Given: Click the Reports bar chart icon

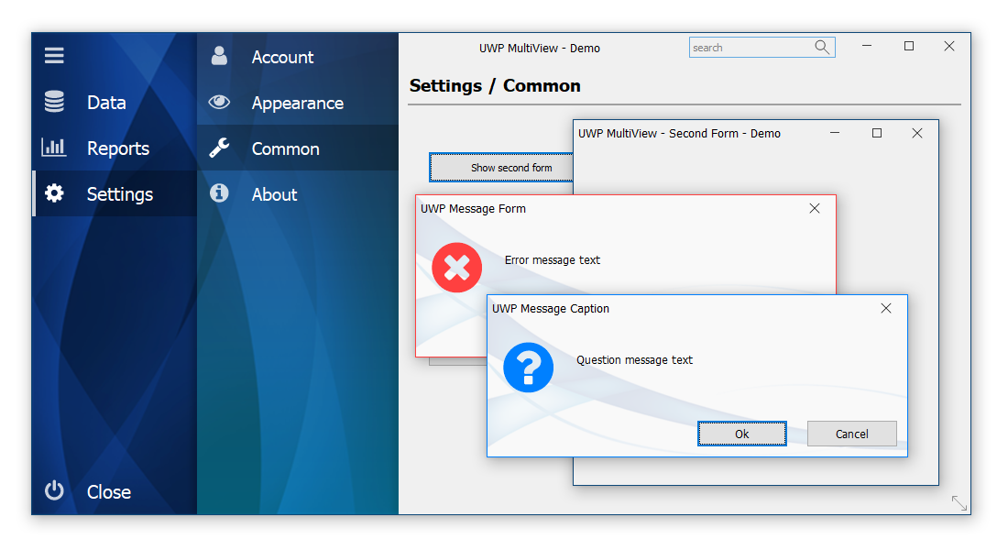Looking at the screenshot, I should [x=54, y=148].
